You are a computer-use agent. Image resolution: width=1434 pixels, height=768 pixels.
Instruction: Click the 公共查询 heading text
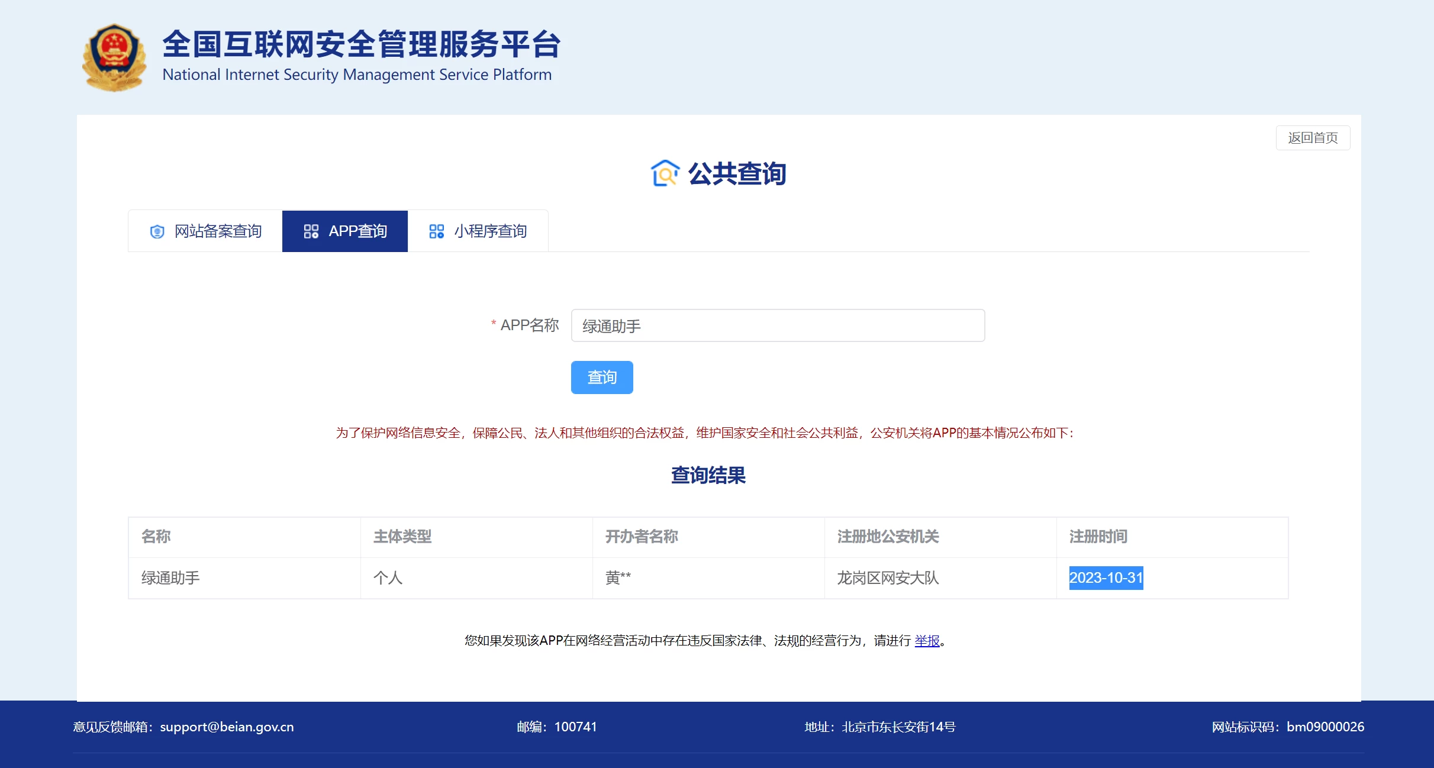pos(737,173)
